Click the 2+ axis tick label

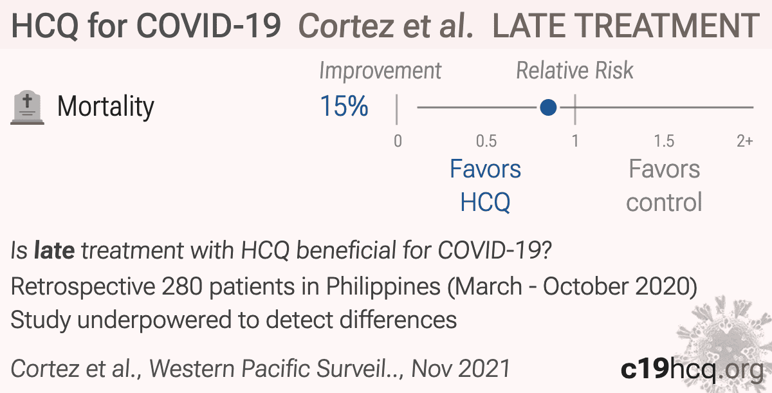pos(744,141)
